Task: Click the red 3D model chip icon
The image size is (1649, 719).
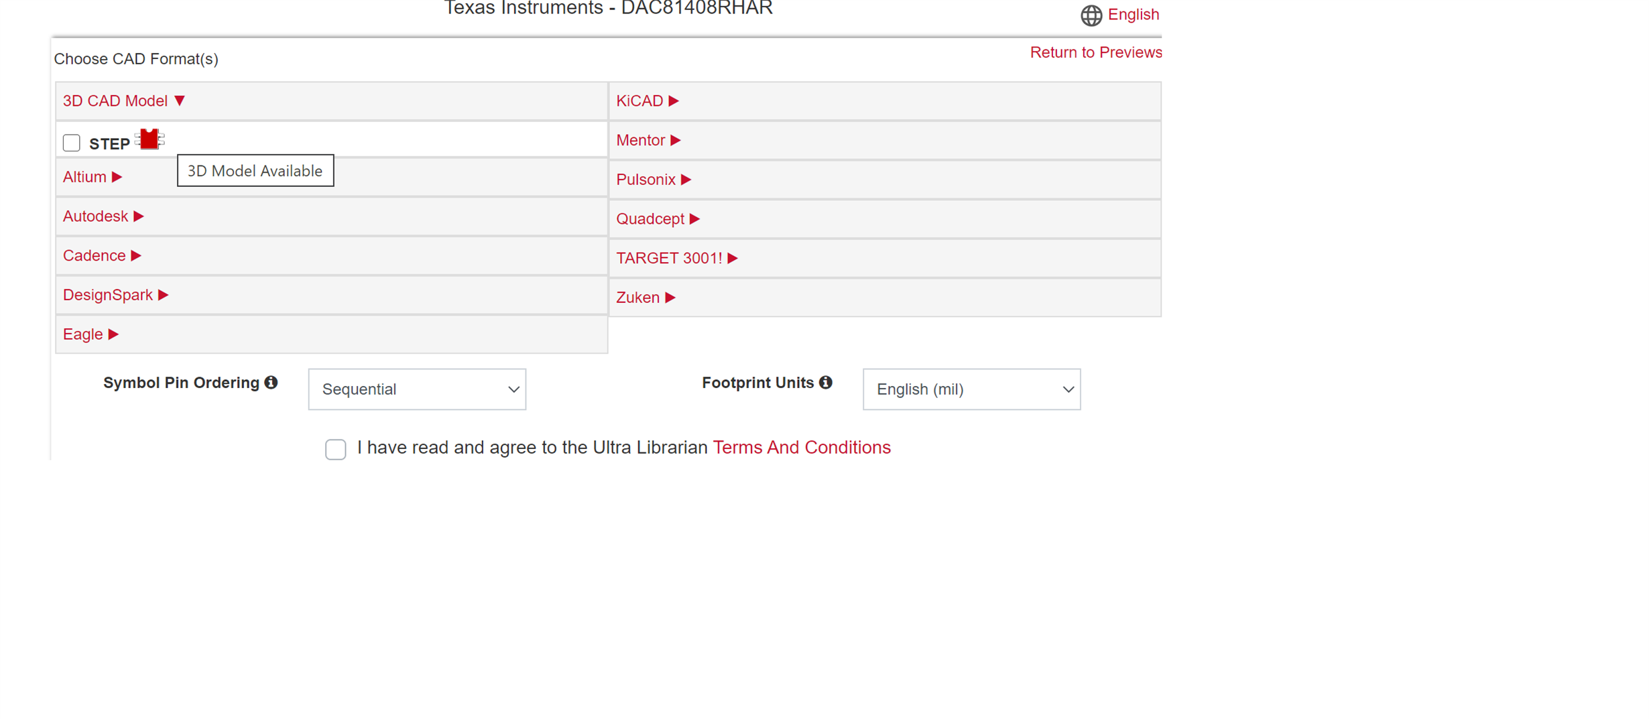Action: pos(149,139)
